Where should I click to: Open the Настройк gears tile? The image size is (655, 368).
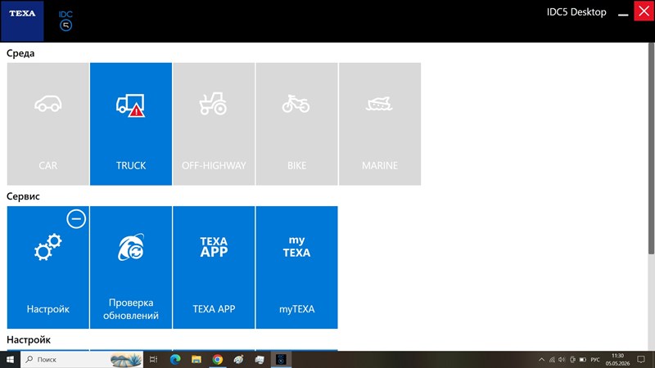tap(48, 267)
